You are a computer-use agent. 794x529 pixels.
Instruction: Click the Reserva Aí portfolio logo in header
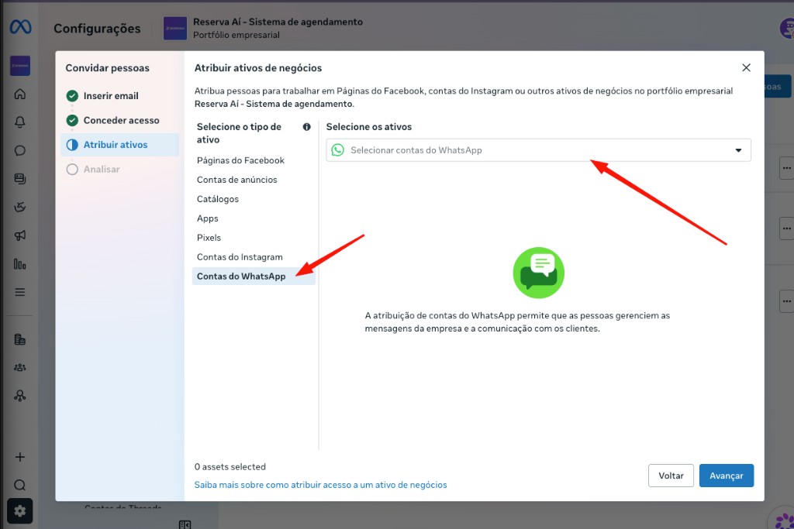tap(175, 29)
